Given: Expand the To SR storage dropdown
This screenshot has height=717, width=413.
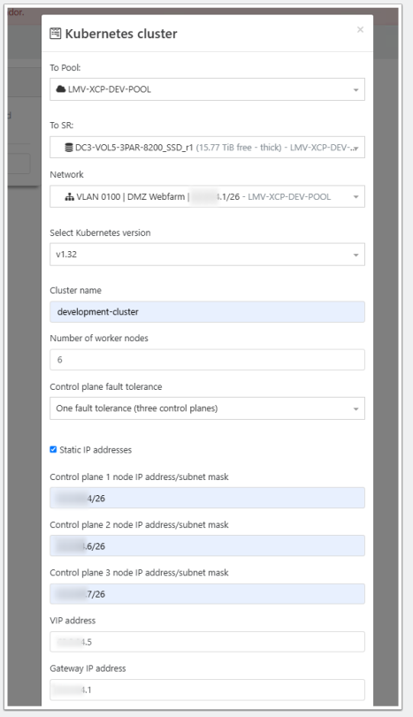Looking at the screenshot, I should 207,148.
